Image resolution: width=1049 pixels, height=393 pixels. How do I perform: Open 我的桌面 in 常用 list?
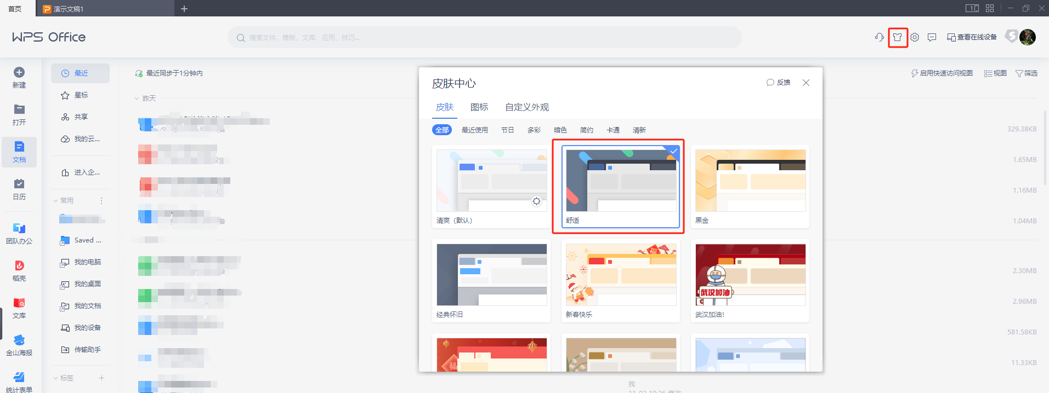coord(80,284)
